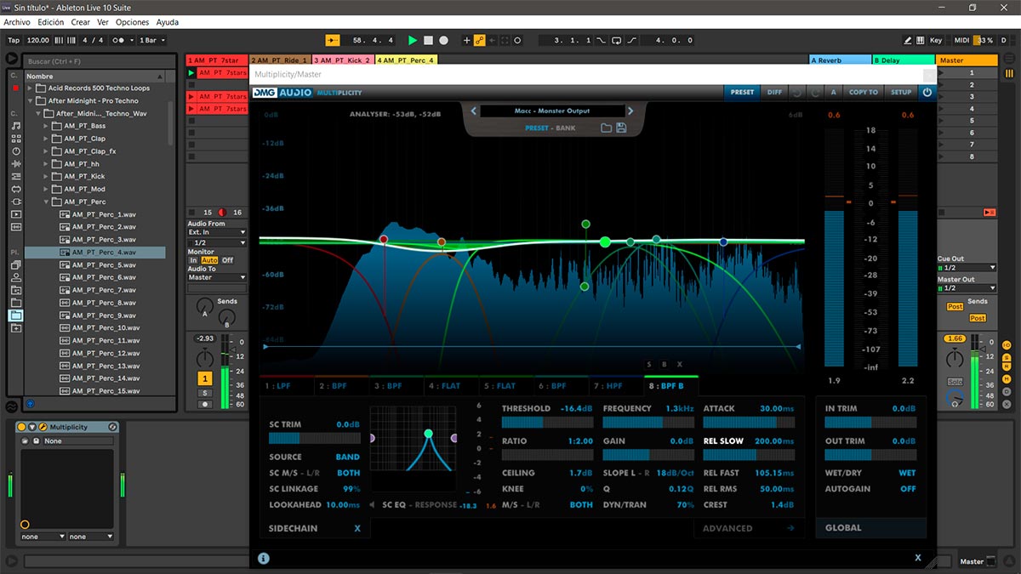Open Drums category in browser sidebar

click(15, 139)
